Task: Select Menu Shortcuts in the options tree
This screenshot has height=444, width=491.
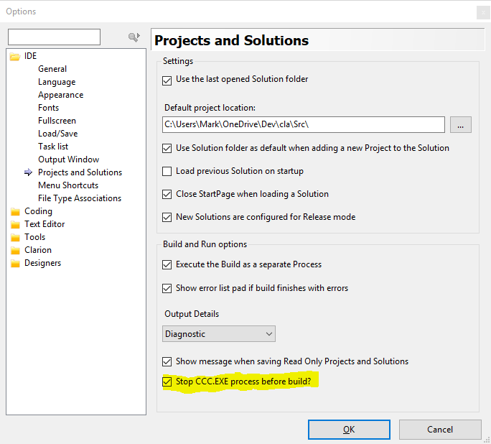Action: (x=68, y=185)
